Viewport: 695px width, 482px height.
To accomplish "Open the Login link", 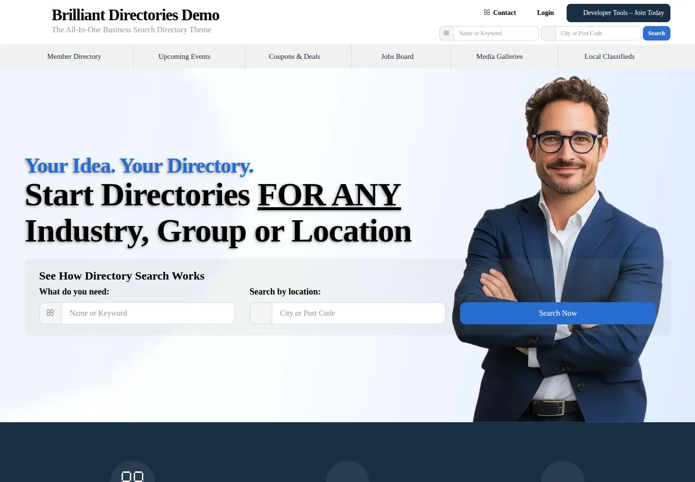I will pos(545,13).
